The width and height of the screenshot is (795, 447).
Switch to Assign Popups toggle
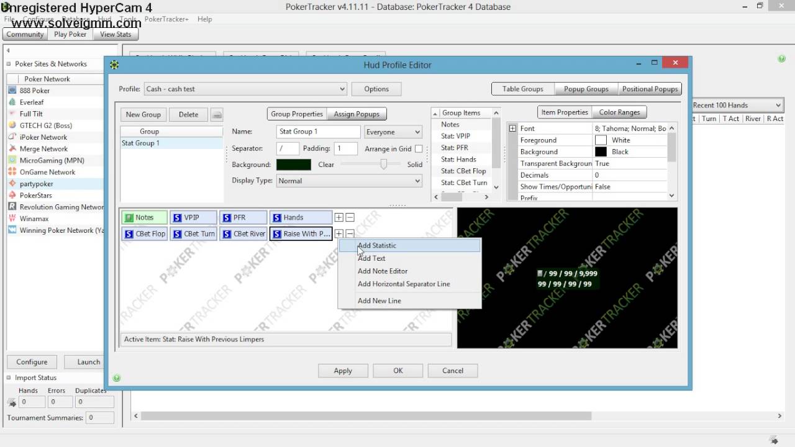[357, 114]
